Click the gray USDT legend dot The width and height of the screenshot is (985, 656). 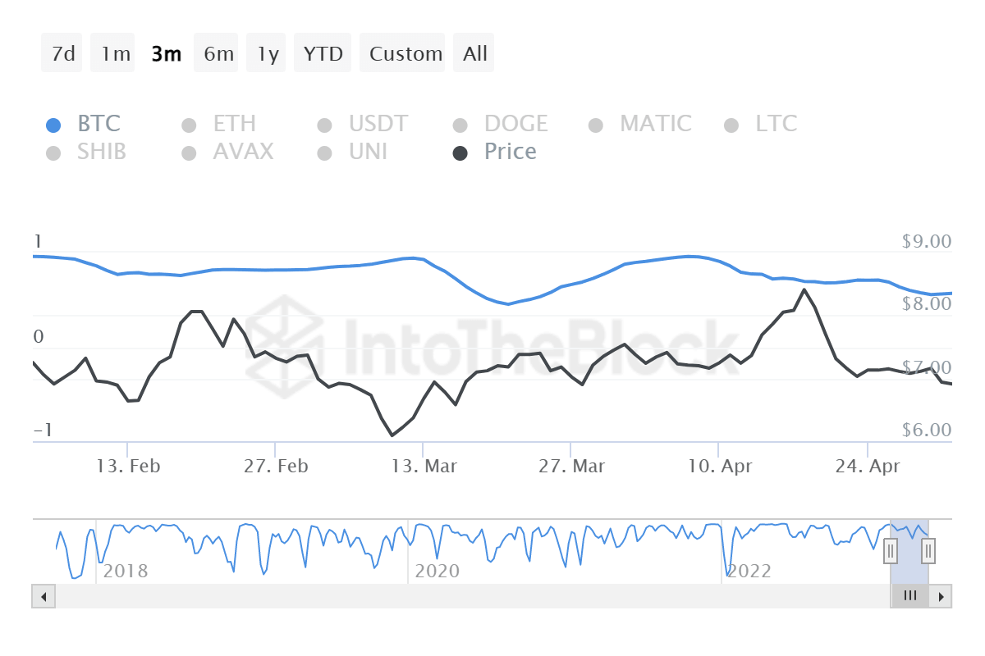[x=323, y=124]
